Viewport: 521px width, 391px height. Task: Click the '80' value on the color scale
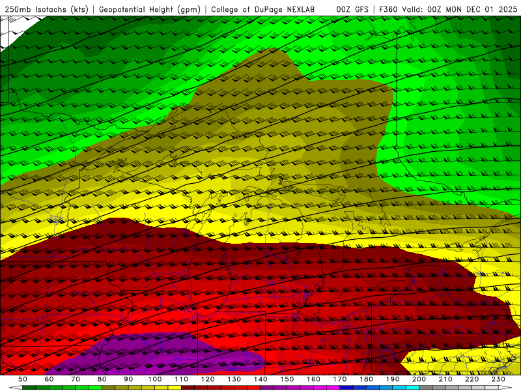point(102,379)
